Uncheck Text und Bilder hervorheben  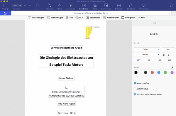(x=135, y=95)
